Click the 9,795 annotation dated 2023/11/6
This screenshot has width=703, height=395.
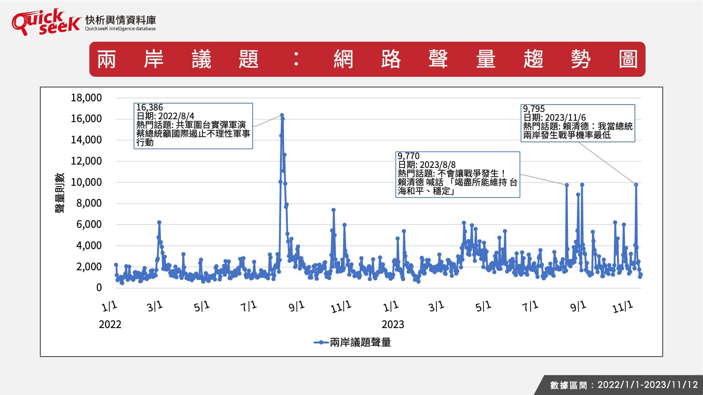pos(578,123)
